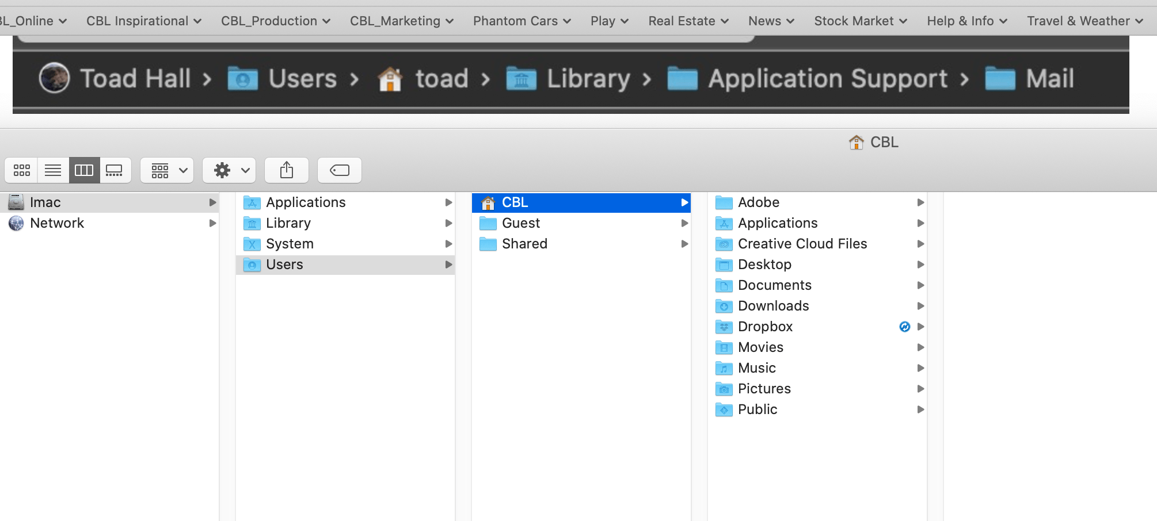Switch to list view
Image resolution: width=1157 pixels, height=521 pixels.
tap(53, 170)
